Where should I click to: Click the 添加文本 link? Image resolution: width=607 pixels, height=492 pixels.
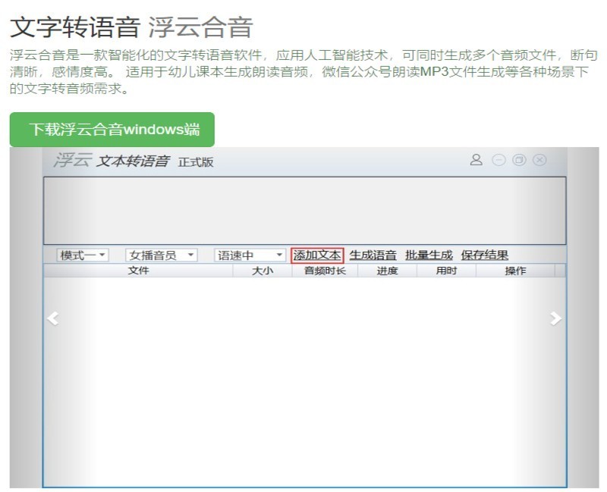[x=317, y=255]
